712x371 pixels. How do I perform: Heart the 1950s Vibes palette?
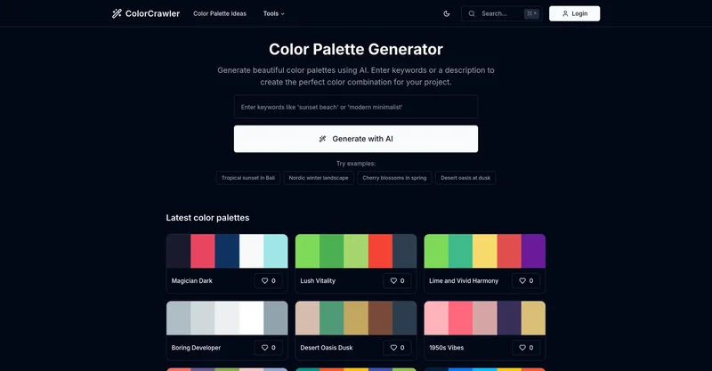click(526, 347)
